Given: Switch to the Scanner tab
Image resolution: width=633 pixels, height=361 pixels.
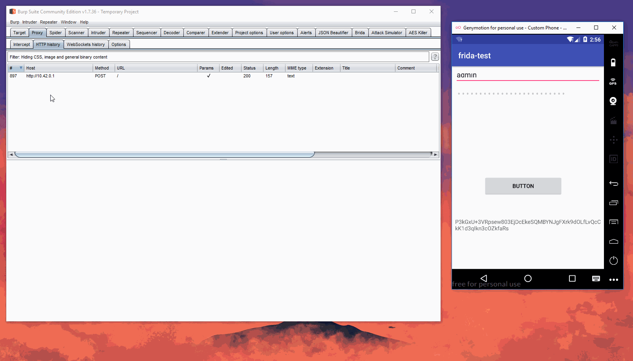Looking at the screenshot, I should coord(76,33).
